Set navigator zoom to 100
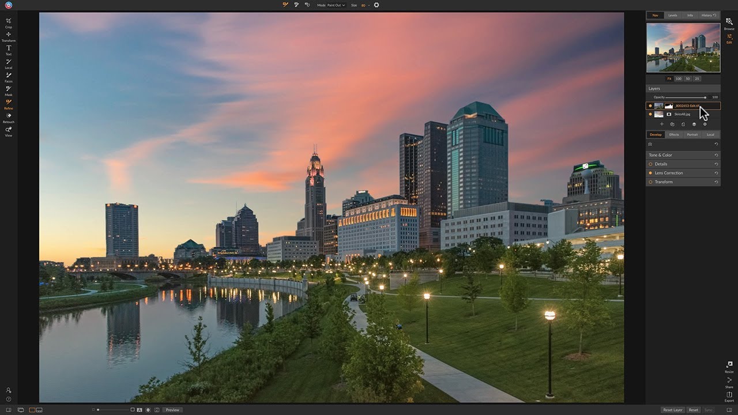This screenshot has height=415, width=738. [x=679, y=78]
